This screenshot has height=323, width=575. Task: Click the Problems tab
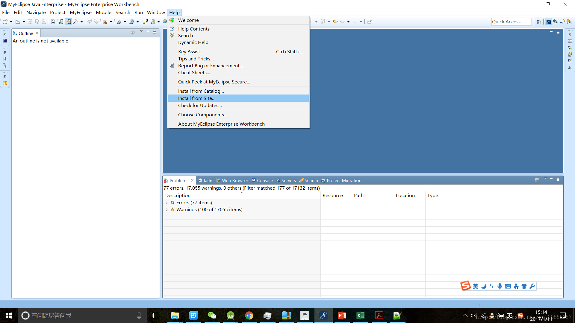[x=178, y=180]
